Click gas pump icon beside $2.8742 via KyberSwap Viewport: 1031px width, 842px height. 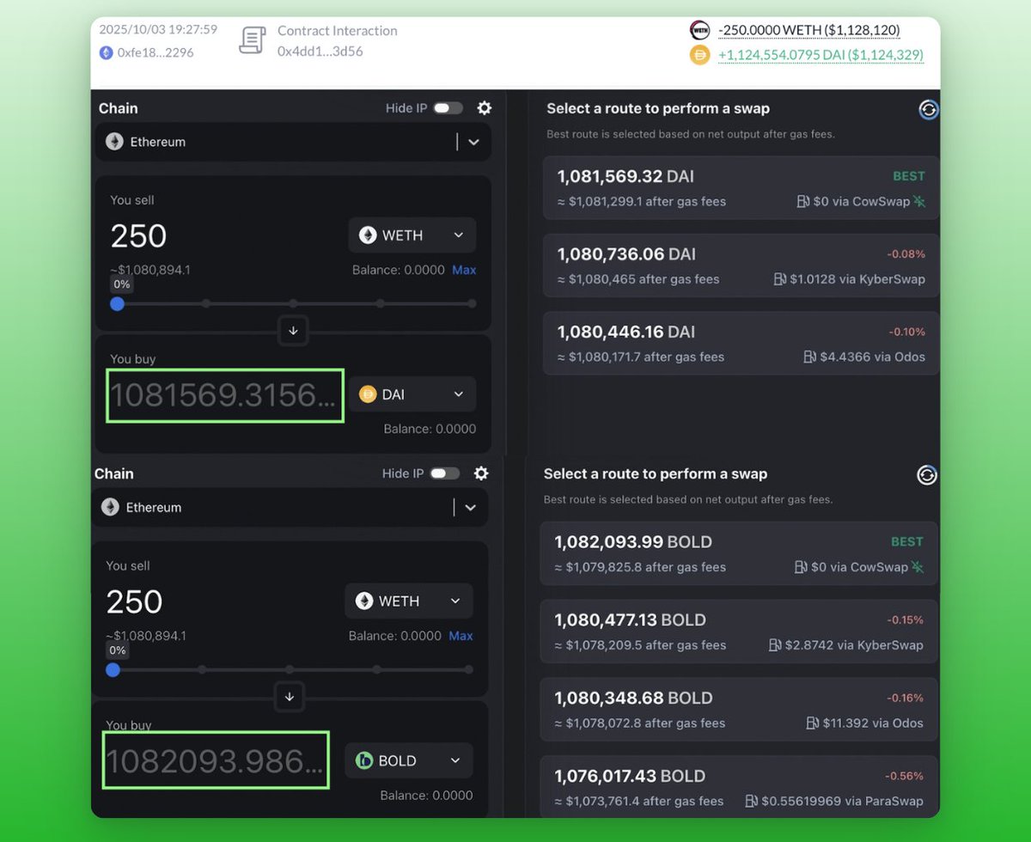pyautogui.click(x=775, y=645)
